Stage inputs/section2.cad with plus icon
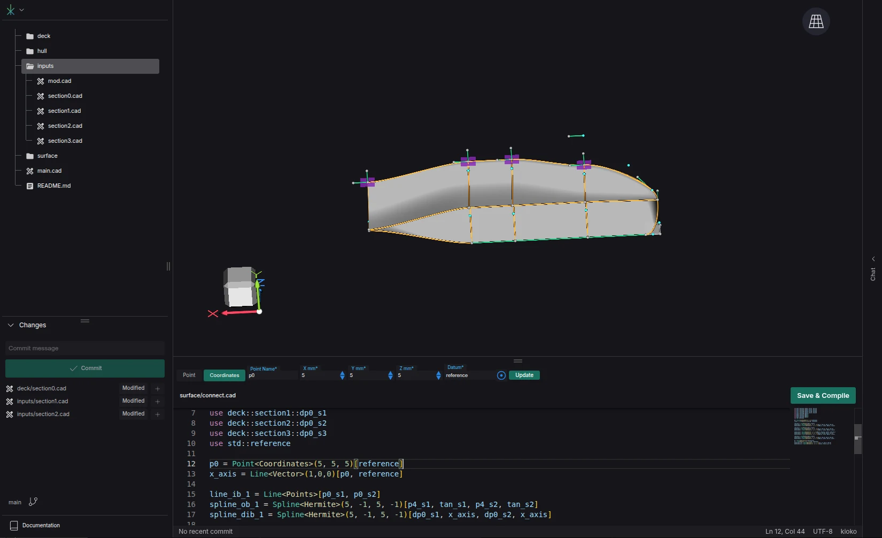This screenshot has height=538, width=882. 158,414
